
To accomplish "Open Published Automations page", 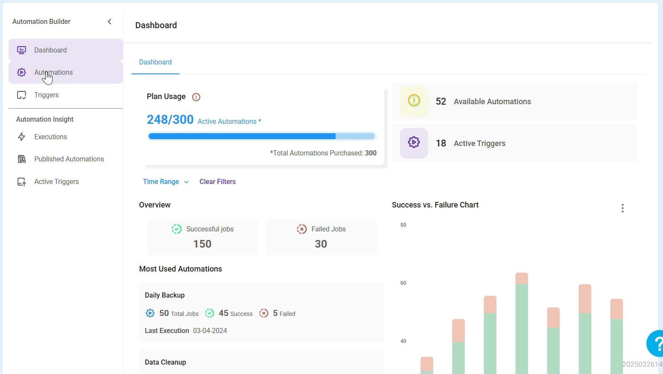I will [x=66, y=159].
